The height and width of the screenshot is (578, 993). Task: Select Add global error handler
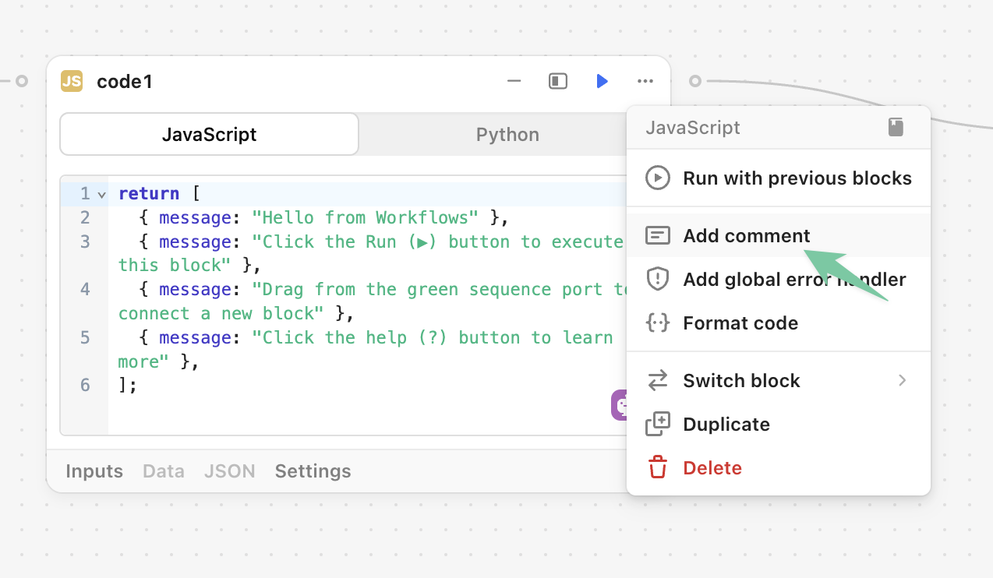click(793, 279)
